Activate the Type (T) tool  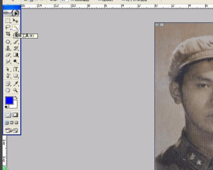point(16,69)
